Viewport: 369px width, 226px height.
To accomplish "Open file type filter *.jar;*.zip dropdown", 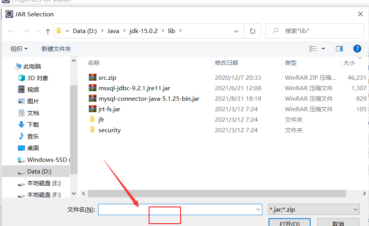I will [314, 209].
